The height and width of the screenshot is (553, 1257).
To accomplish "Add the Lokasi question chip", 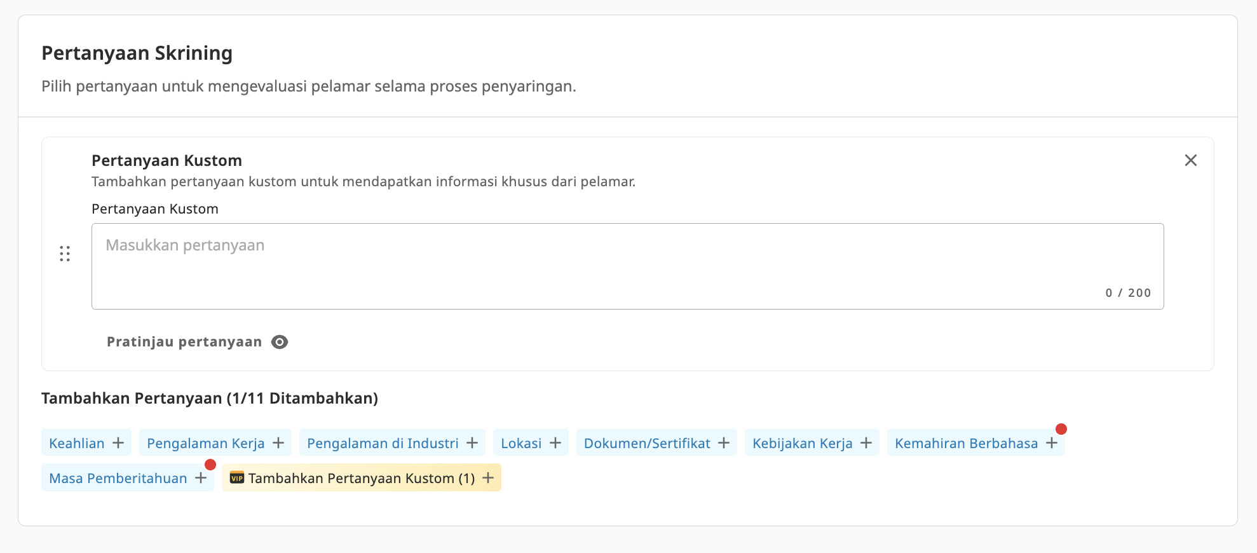I will pyautogui.click(x=531, y=442).
